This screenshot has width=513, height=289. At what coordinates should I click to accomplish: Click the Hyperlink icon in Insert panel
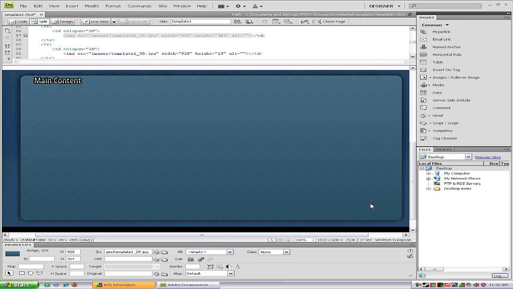click(423, 32)
